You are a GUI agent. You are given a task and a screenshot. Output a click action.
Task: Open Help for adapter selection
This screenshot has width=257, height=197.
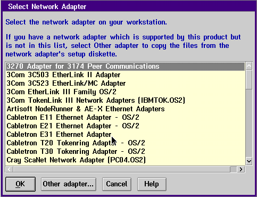[x=152, y=184]
